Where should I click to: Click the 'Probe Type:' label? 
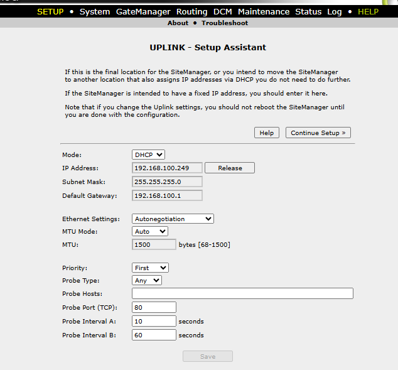(x=81, y=281)
